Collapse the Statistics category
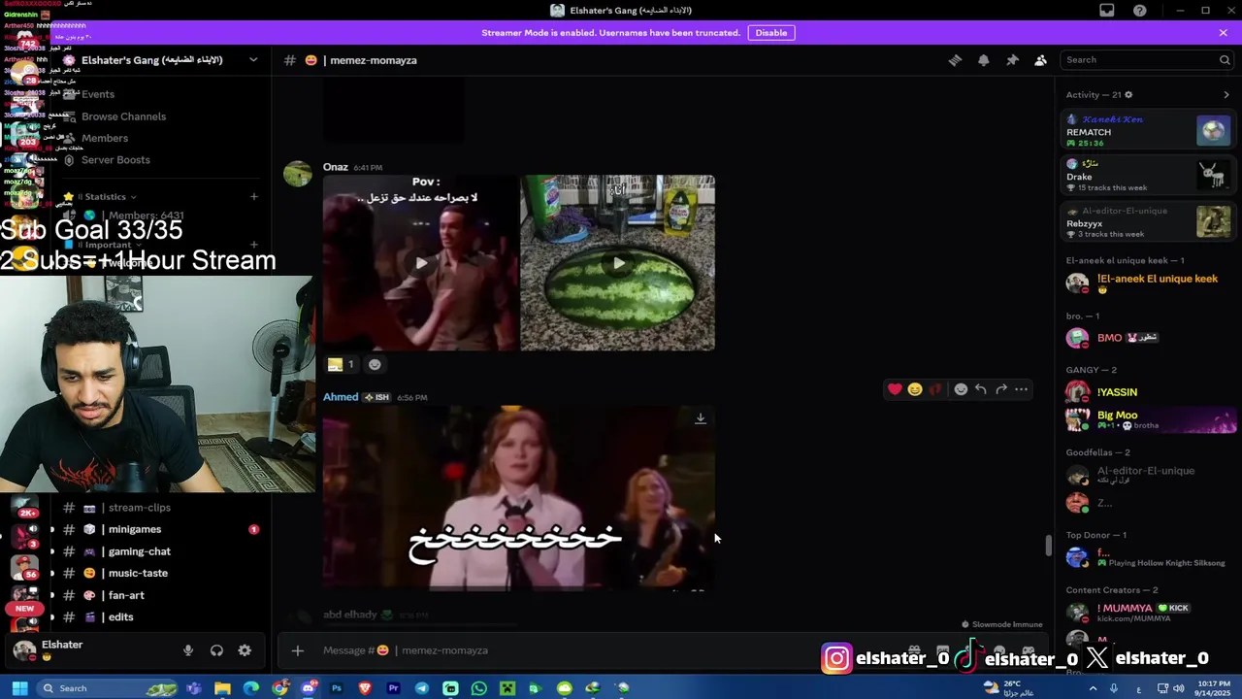The image size is (1242, 699). pos(107,197)
